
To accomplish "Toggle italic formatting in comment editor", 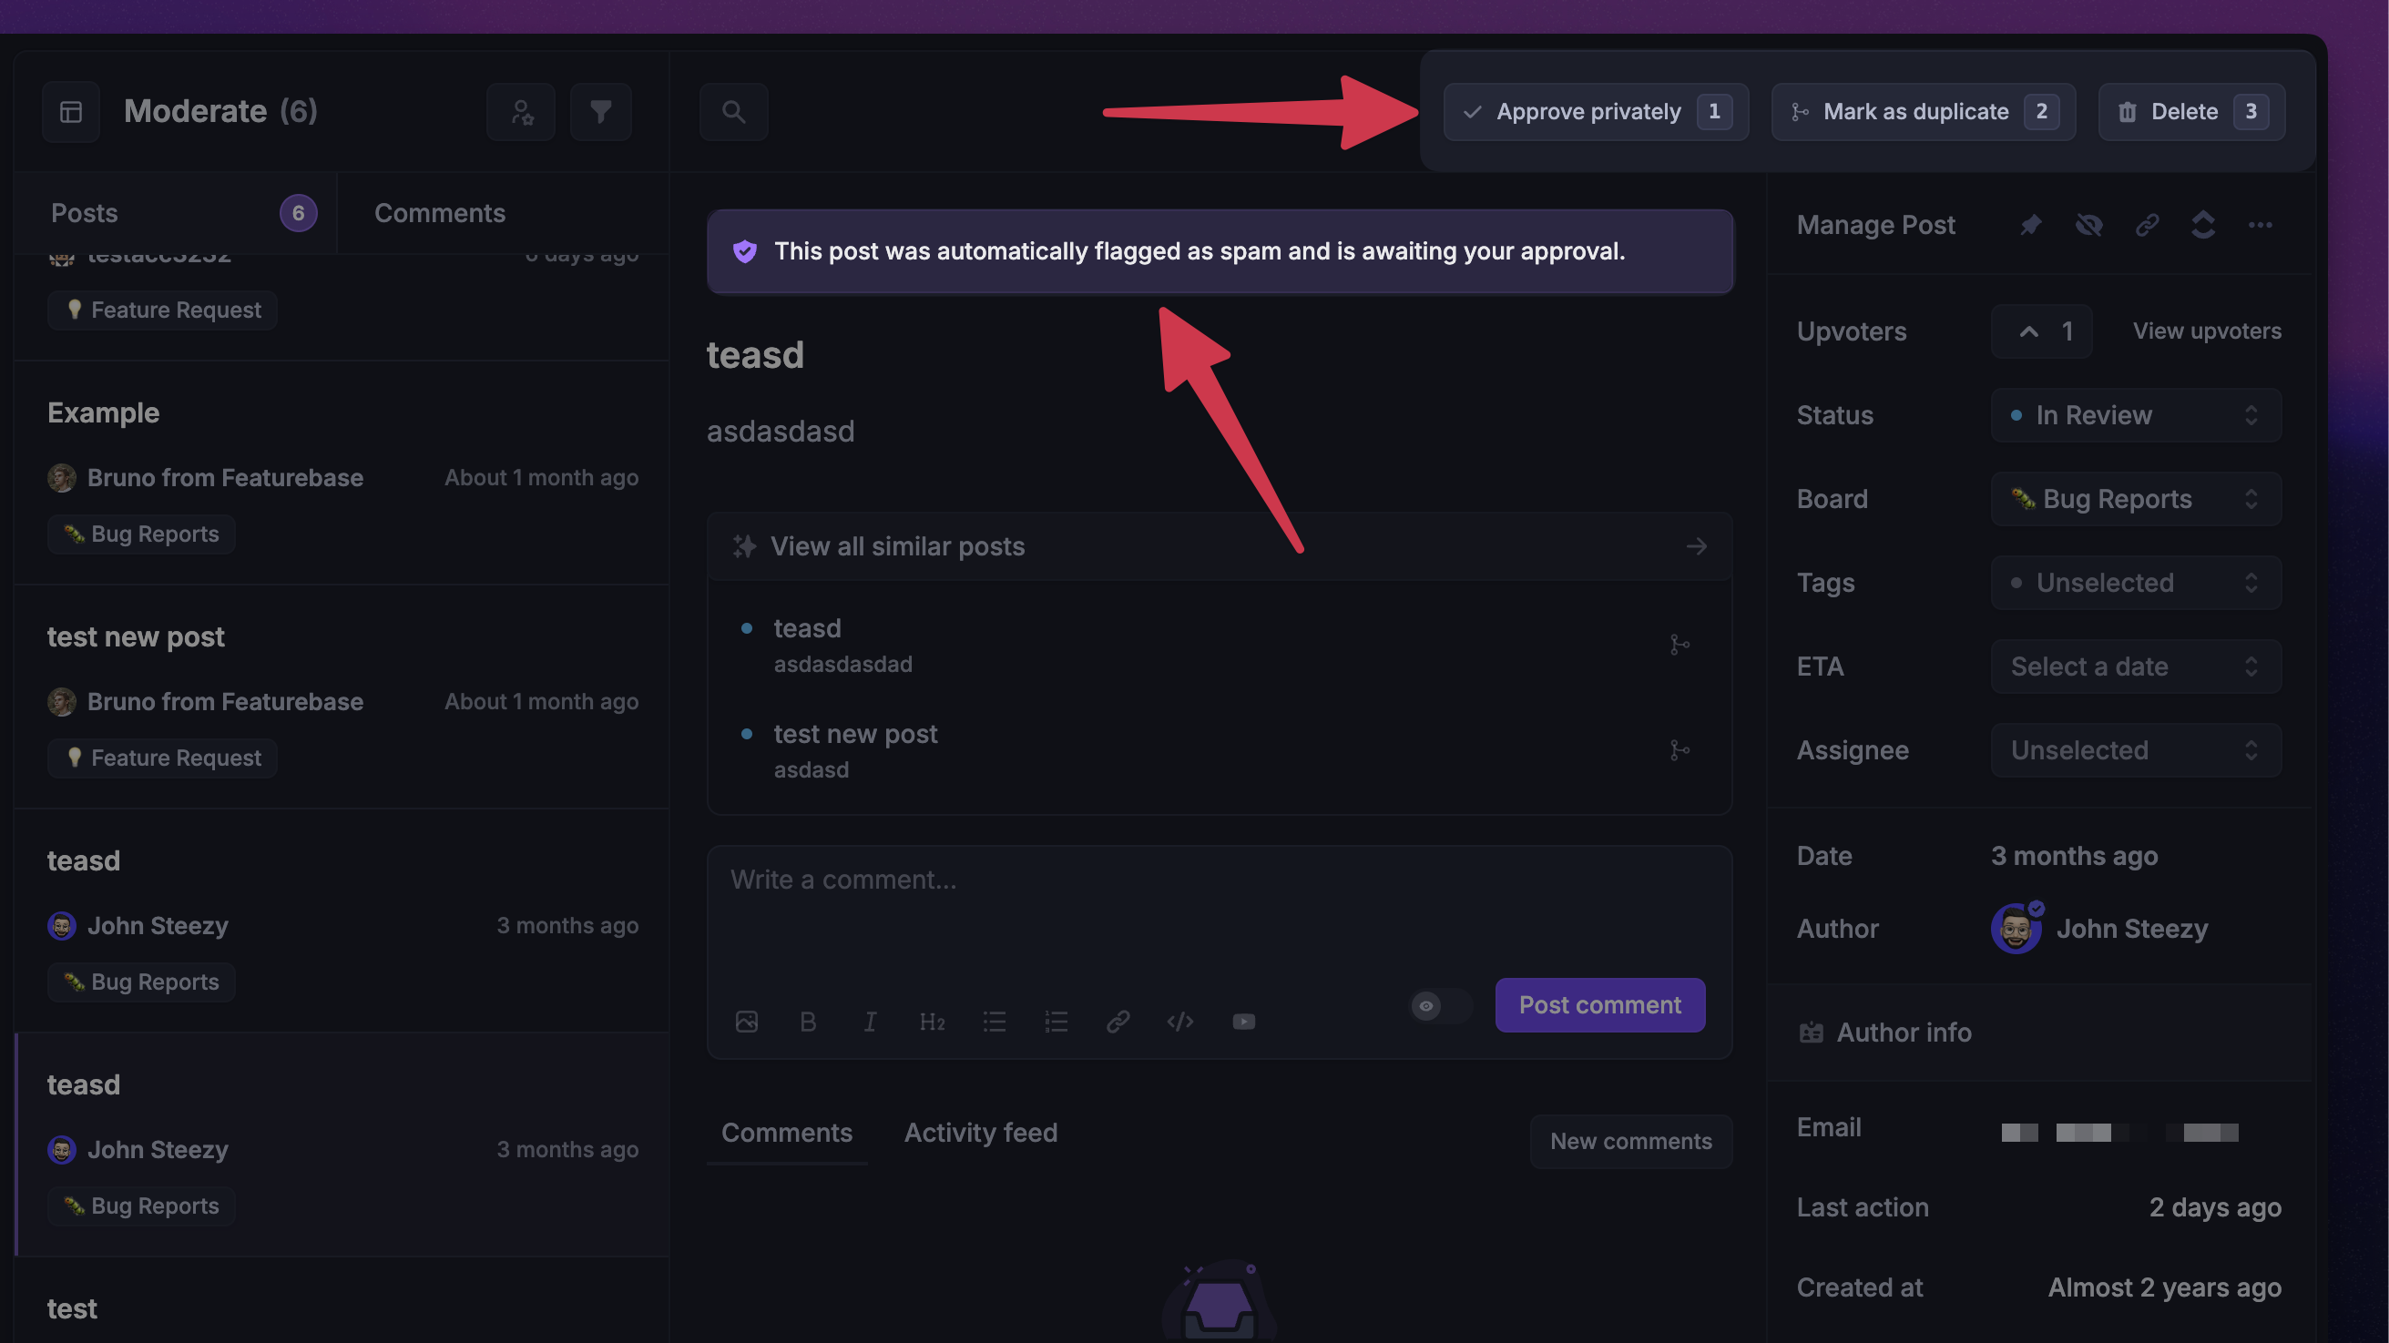I will point(870,1022).
